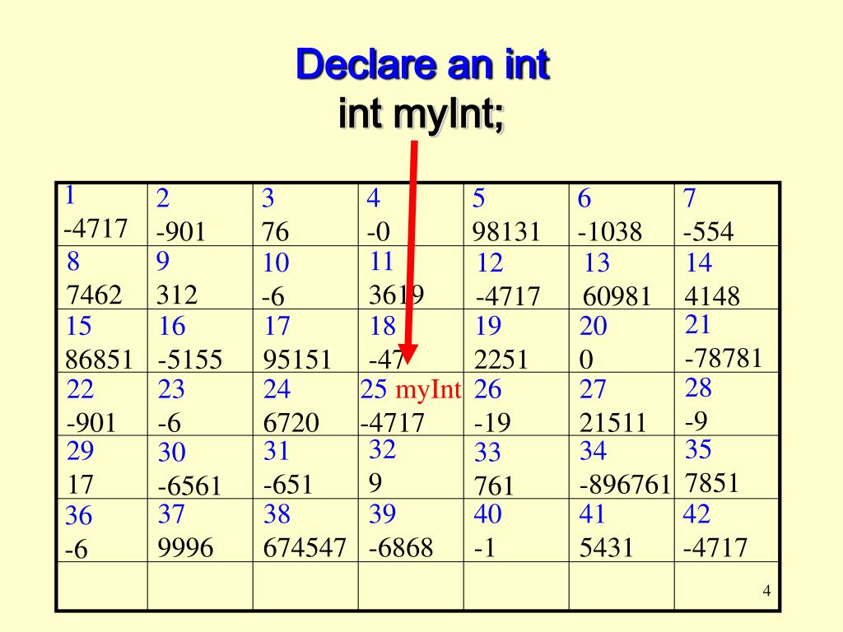This screenshot has height=632, width=843.
Task: Click the value 21511
Action: (x=612, y=422)
